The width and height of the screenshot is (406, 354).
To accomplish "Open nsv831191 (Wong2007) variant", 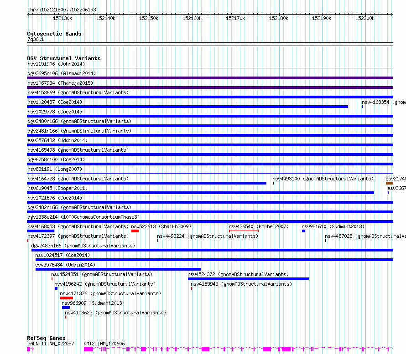I will point(210,173).
